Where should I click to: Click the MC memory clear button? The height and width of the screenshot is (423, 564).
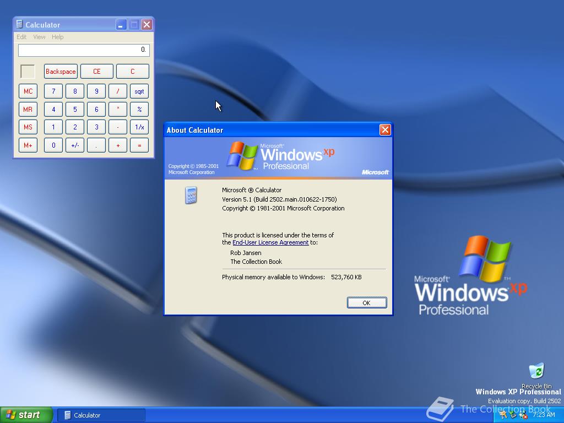click(x=28, y=91)
